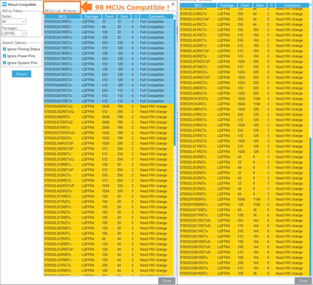Click the MCU column header in right list
313x285 pixels.
tap(198, 5)
